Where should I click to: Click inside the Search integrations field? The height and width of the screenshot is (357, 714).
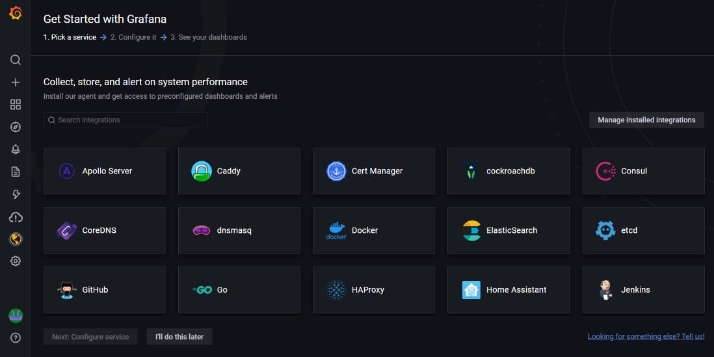(x=126, y=120)
